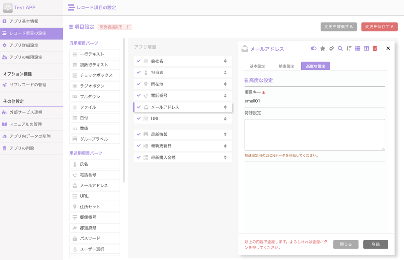
Task: Select the 氏名 parts item
Action: [95, 164]
